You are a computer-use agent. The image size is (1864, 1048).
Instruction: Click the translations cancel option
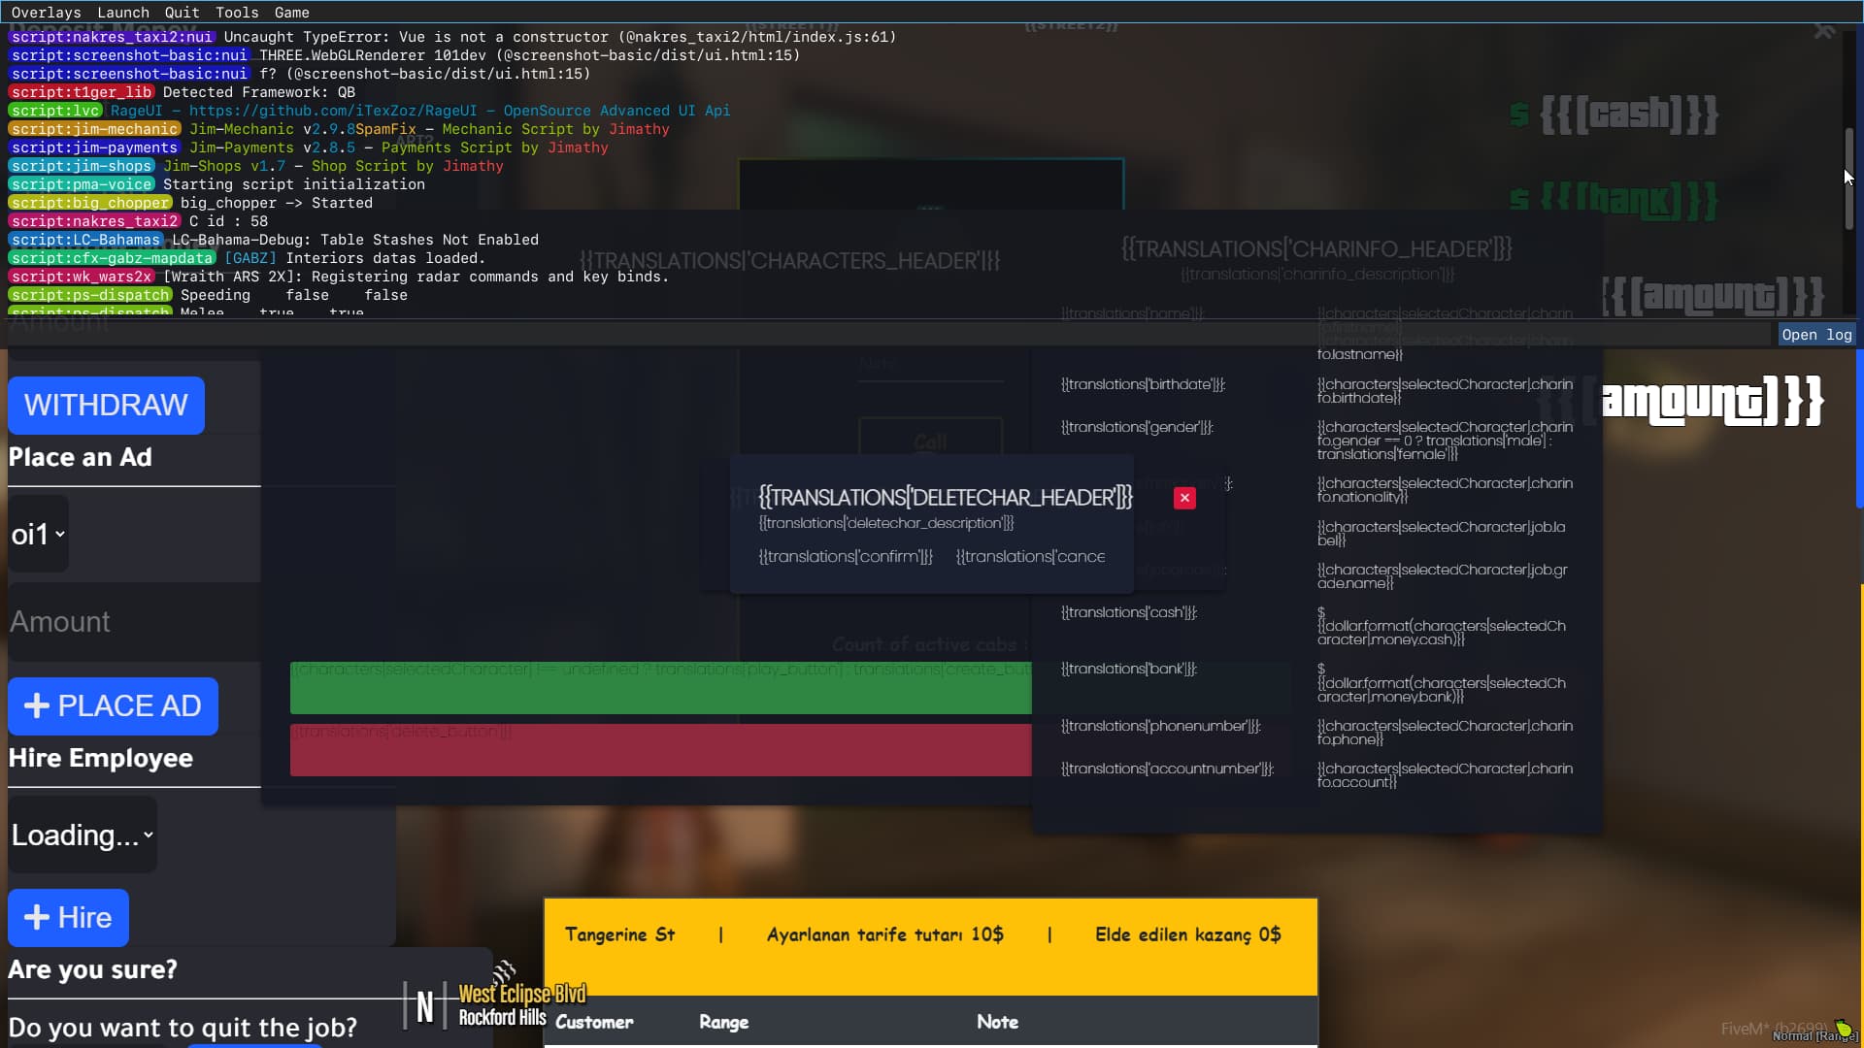[1030, 556]
